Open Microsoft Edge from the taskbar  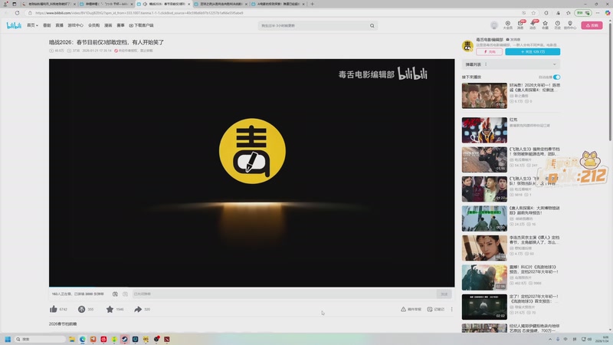pos(83,339)
